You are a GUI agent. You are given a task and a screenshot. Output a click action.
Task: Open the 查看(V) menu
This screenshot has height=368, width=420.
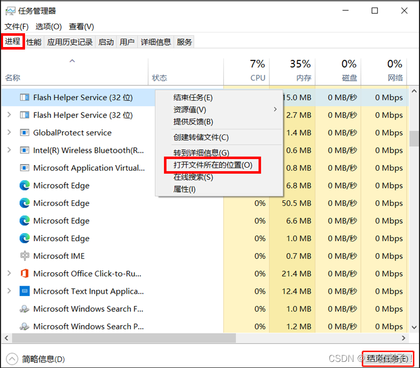81,27
